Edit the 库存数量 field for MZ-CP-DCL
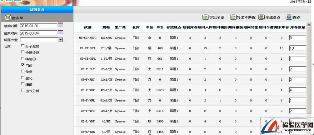The image size is (314, 135). (298, 48)
